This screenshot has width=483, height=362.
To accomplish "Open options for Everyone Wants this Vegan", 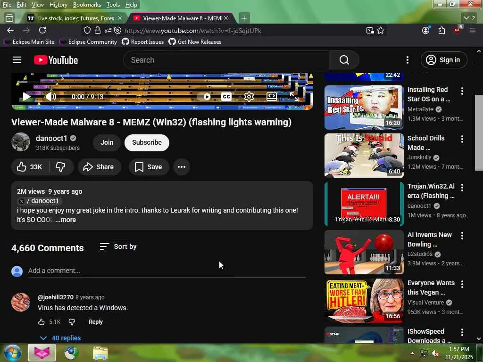I will pos(462,284).
